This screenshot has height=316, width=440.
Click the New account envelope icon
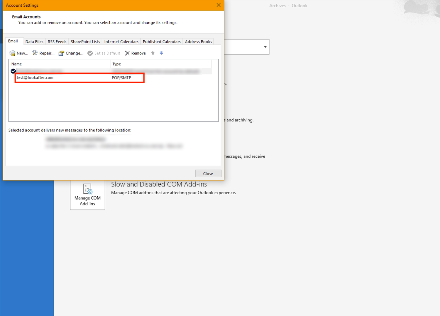coord(12,53)
